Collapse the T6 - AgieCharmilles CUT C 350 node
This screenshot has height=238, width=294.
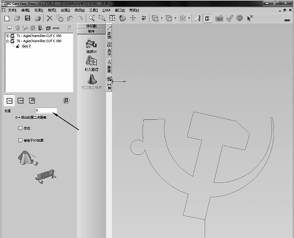tap(8, 41)
